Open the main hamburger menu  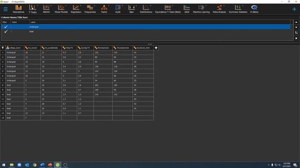click(x=6, y=9)
